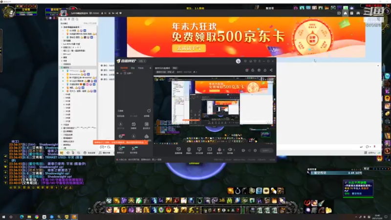Click record video icon near start button

[x=243, y=151]
